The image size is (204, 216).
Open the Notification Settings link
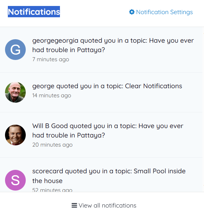click(x=161, y=12)
